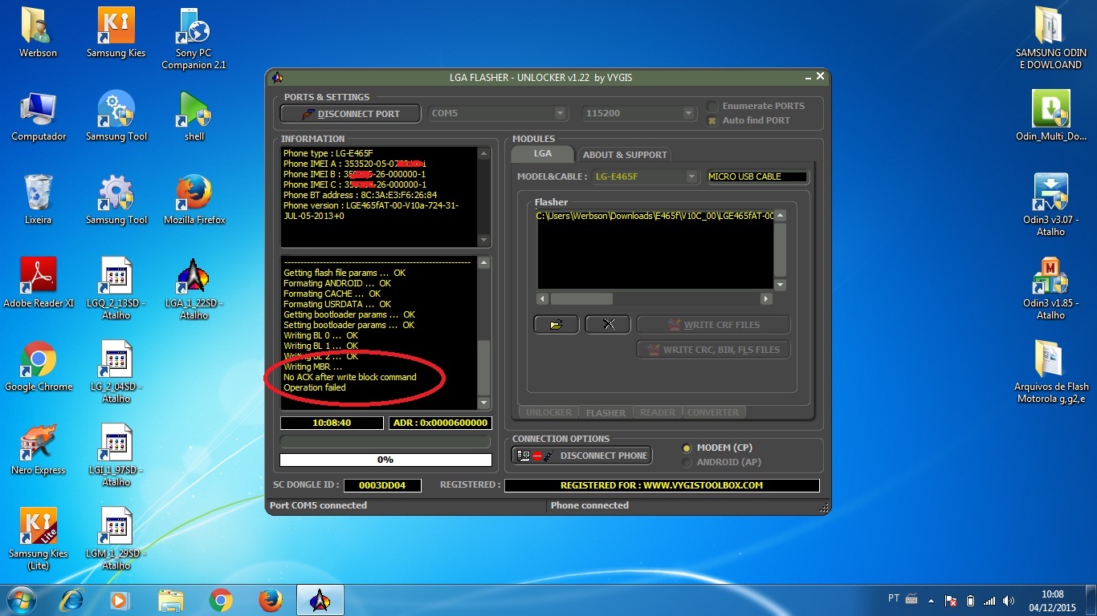This screenshot has height=616, width=1097.
Task: Click the 'Phone type : LG-E465F' info line
Action: tap(328, 153)
